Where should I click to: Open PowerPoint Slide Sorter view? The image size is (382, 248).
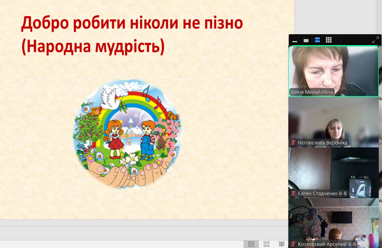[x=267, y=244]
